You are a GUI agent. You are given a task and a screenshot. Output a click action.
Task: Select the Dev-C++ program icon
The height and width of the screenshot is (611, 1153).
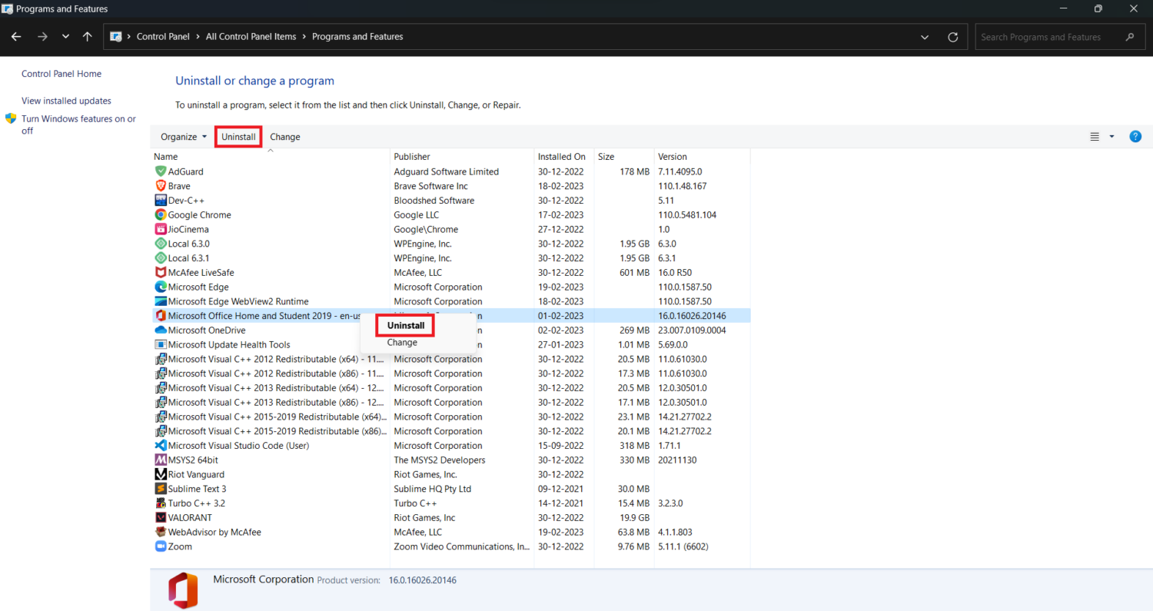161,201
